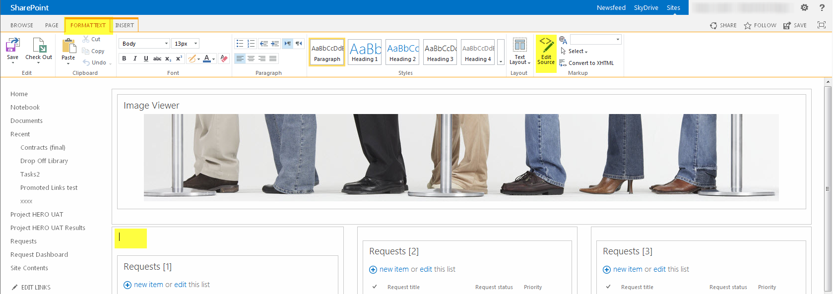This screenshot has height=294, width=833.
Task: Click the Check Out page icon
Action: point(39,46)
